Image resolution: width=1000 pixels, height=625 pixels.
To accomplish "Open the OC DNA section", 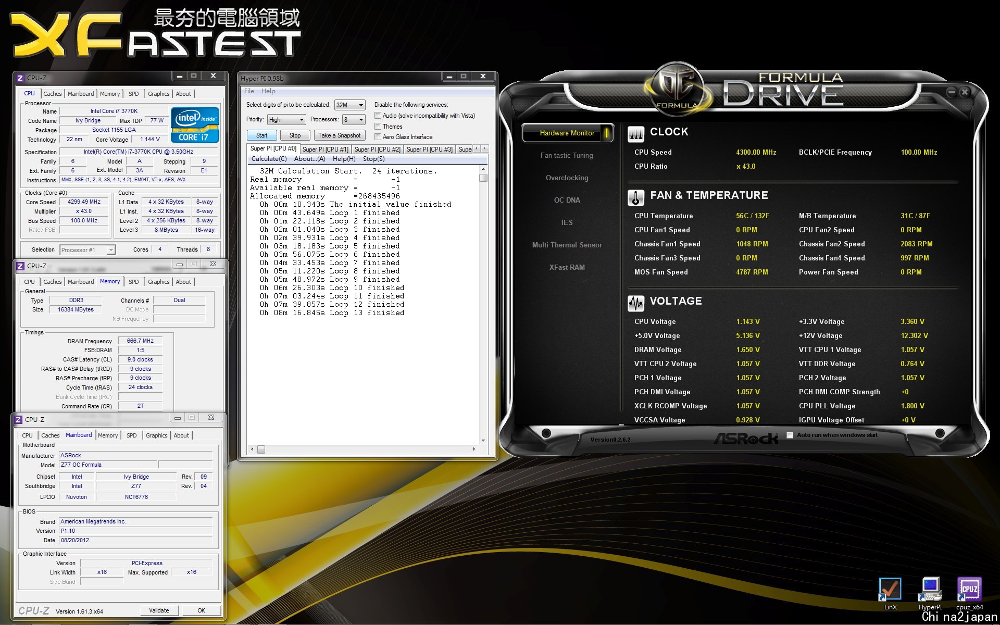I will point(567,200).
